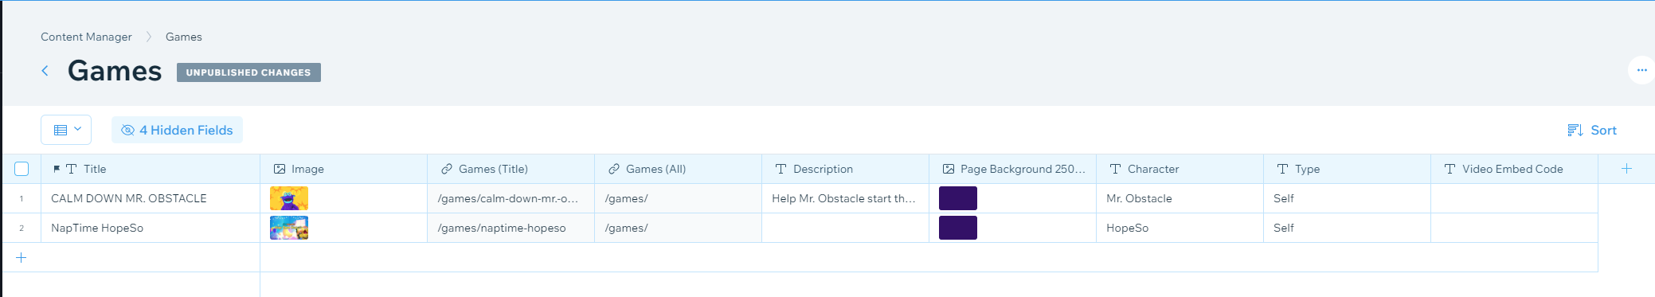Show the 4 Hidden Fields
The width and height of the screenshot is (1655, 297).
(177, 130)
